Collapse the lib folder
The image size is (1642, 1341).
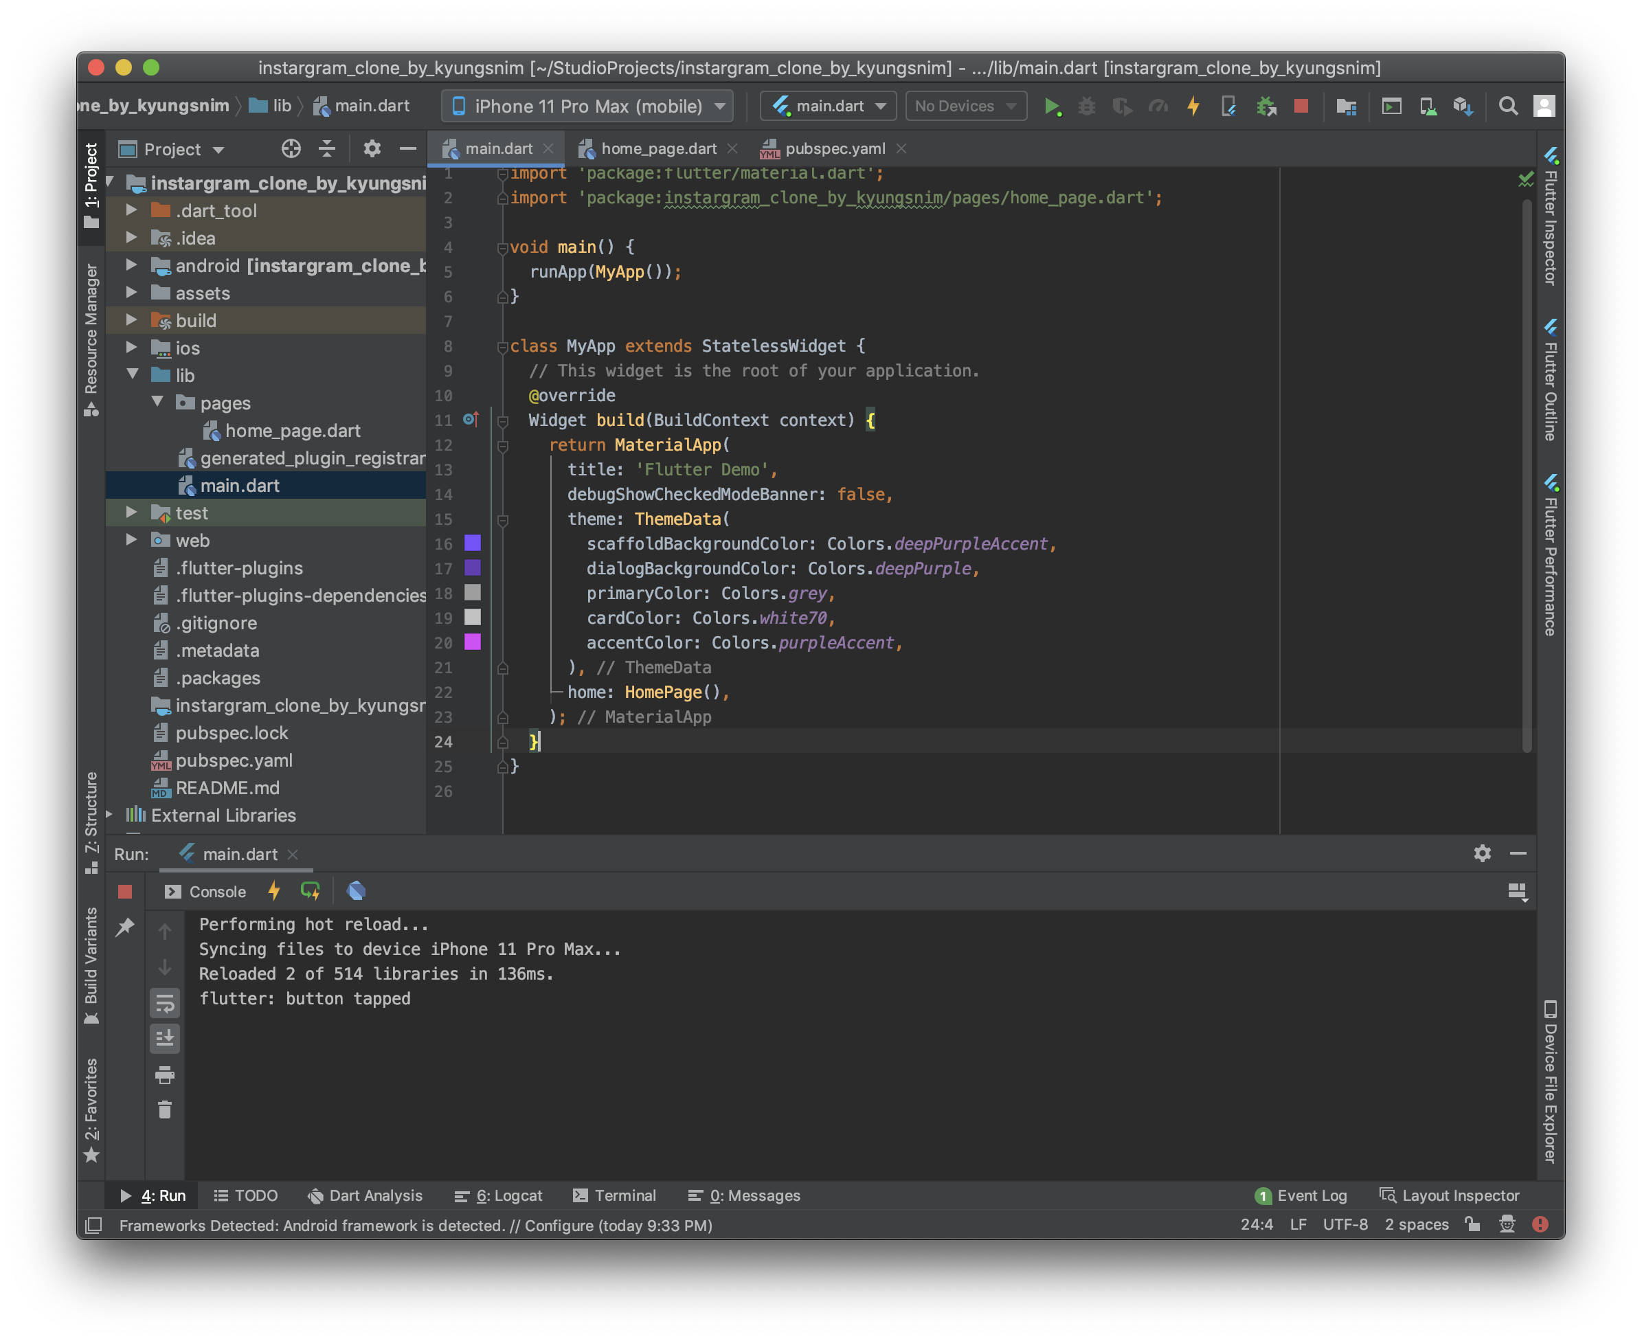point(133,375)
